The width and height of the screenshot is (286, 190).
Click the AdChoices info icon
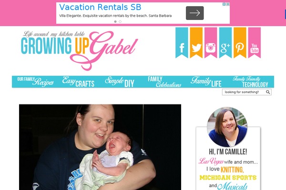tap(224, 4)
